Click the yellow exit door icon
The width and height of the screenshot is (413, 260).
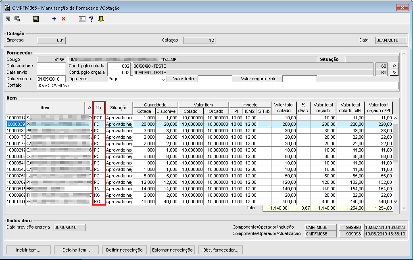(x=101, y=19)
